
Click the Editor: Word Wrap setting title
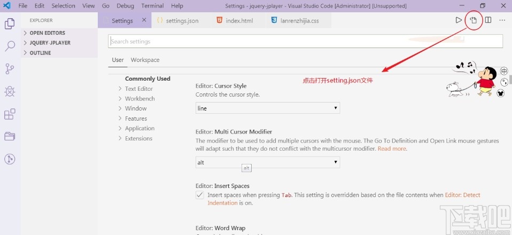[x=220, y=228]
